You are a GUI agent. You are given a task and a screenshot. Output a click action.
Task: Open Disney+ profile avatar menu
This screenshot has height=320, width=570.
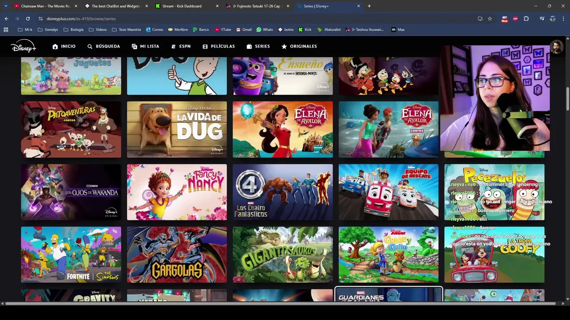(556, 47)
